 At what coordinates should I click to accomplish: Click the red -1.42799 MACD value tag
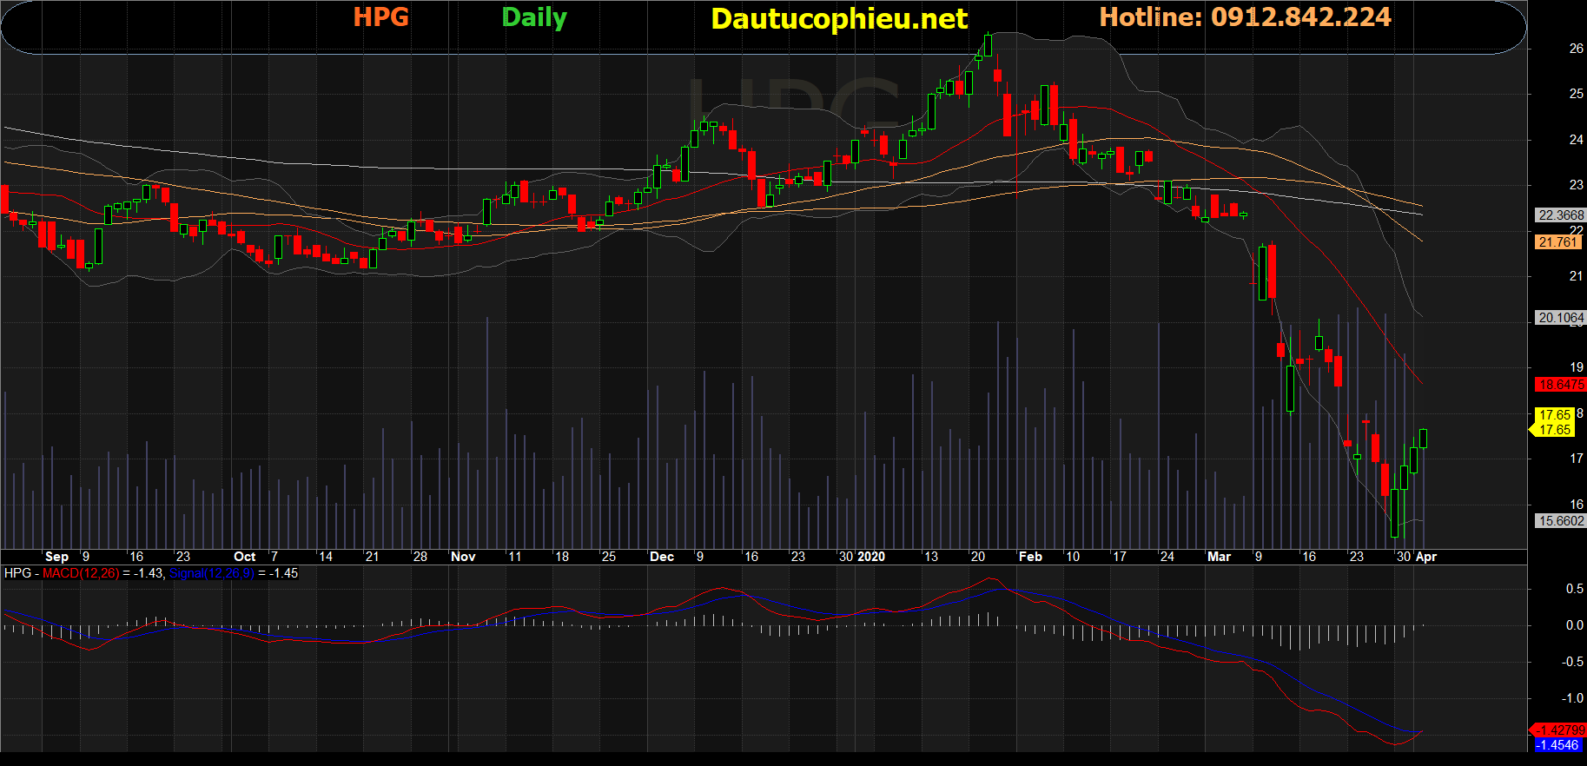pos(1558,730)
